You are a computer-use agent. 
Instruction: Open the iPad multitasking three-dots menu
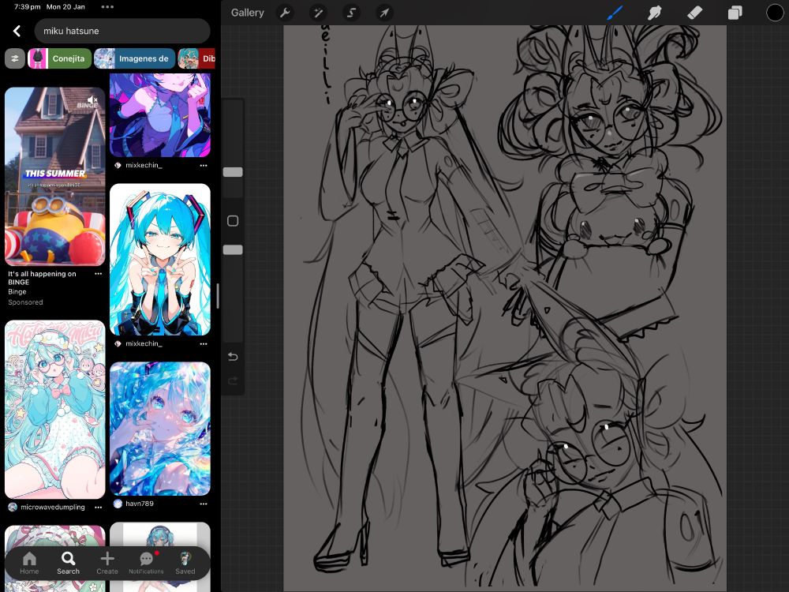107,7
